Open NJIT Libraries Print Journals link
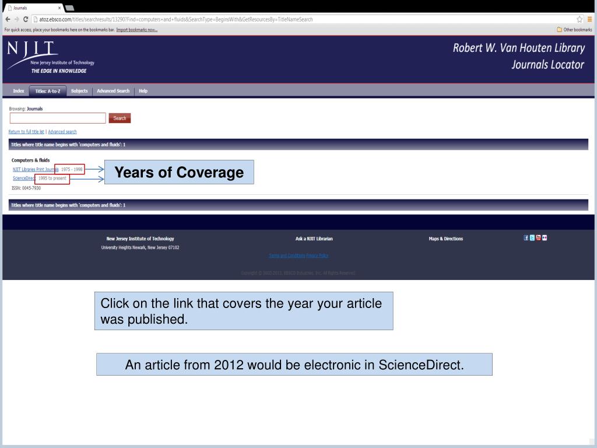This screenshot has width=597, height=448. pyautogui.click(x=36, y=169)
